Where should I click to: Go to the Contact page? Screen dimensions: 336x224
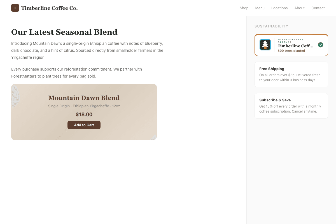pos(318,8)
